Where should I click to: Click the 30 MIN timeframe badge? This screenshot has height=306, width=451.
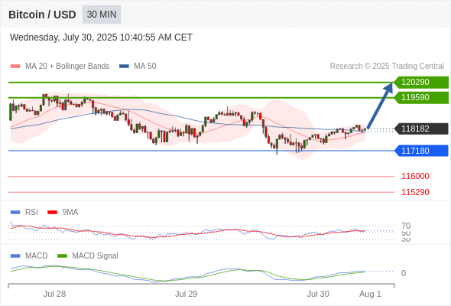point(102,15)
